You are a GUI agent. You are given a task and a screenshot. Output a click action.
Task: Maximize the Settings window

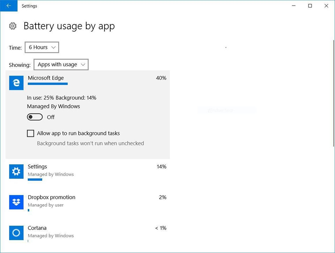point(310,6)
